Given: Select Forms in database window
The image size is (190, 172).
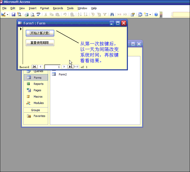Looking at the screenshot, I should pos(36,77).
